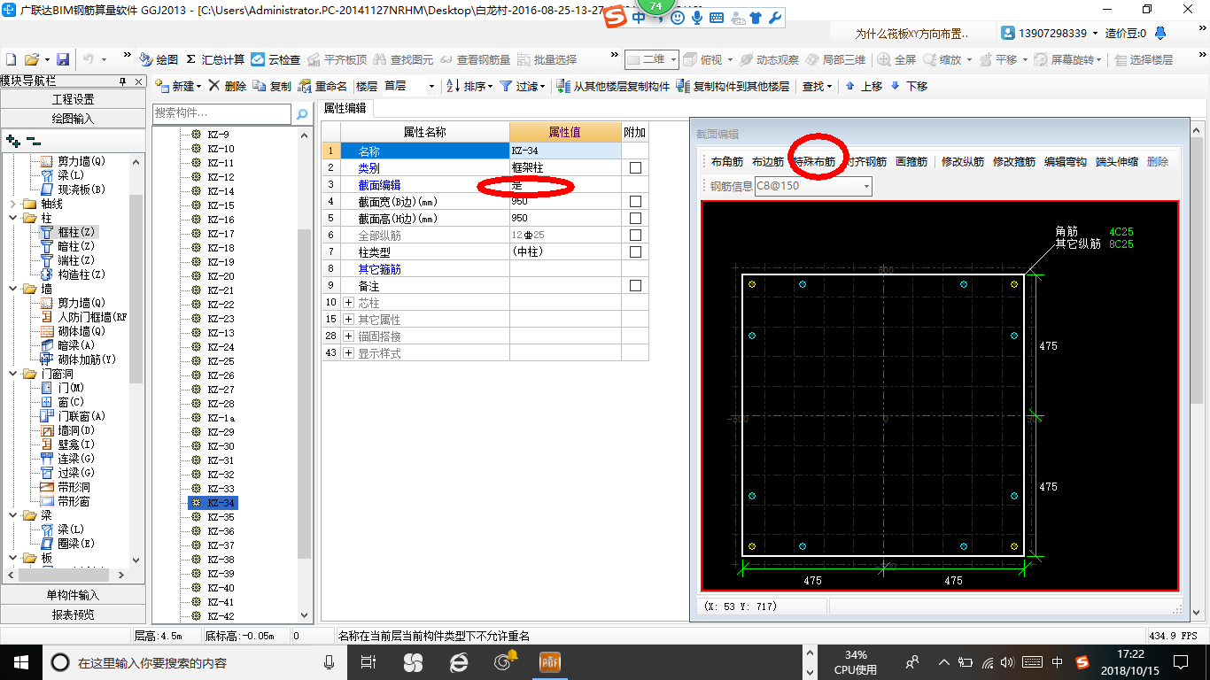Open project folder icon

coord(32,59)
